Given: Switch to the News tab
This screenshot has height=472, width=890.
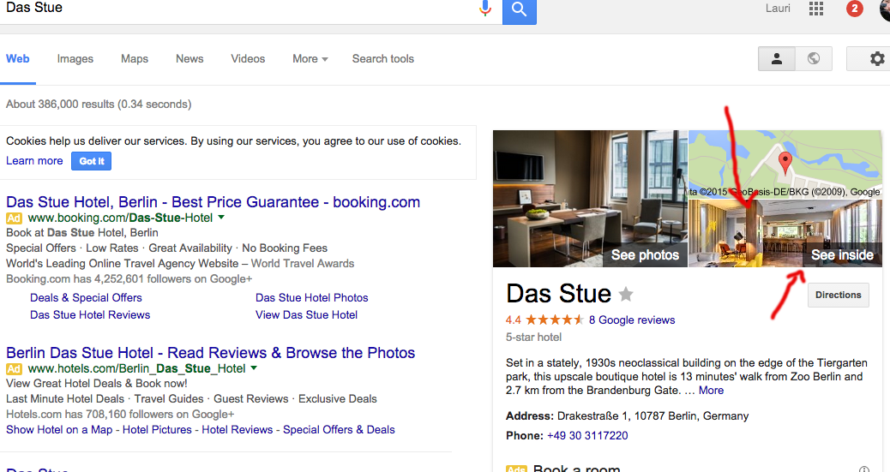Looking at the screenshot, I should 189,59.
